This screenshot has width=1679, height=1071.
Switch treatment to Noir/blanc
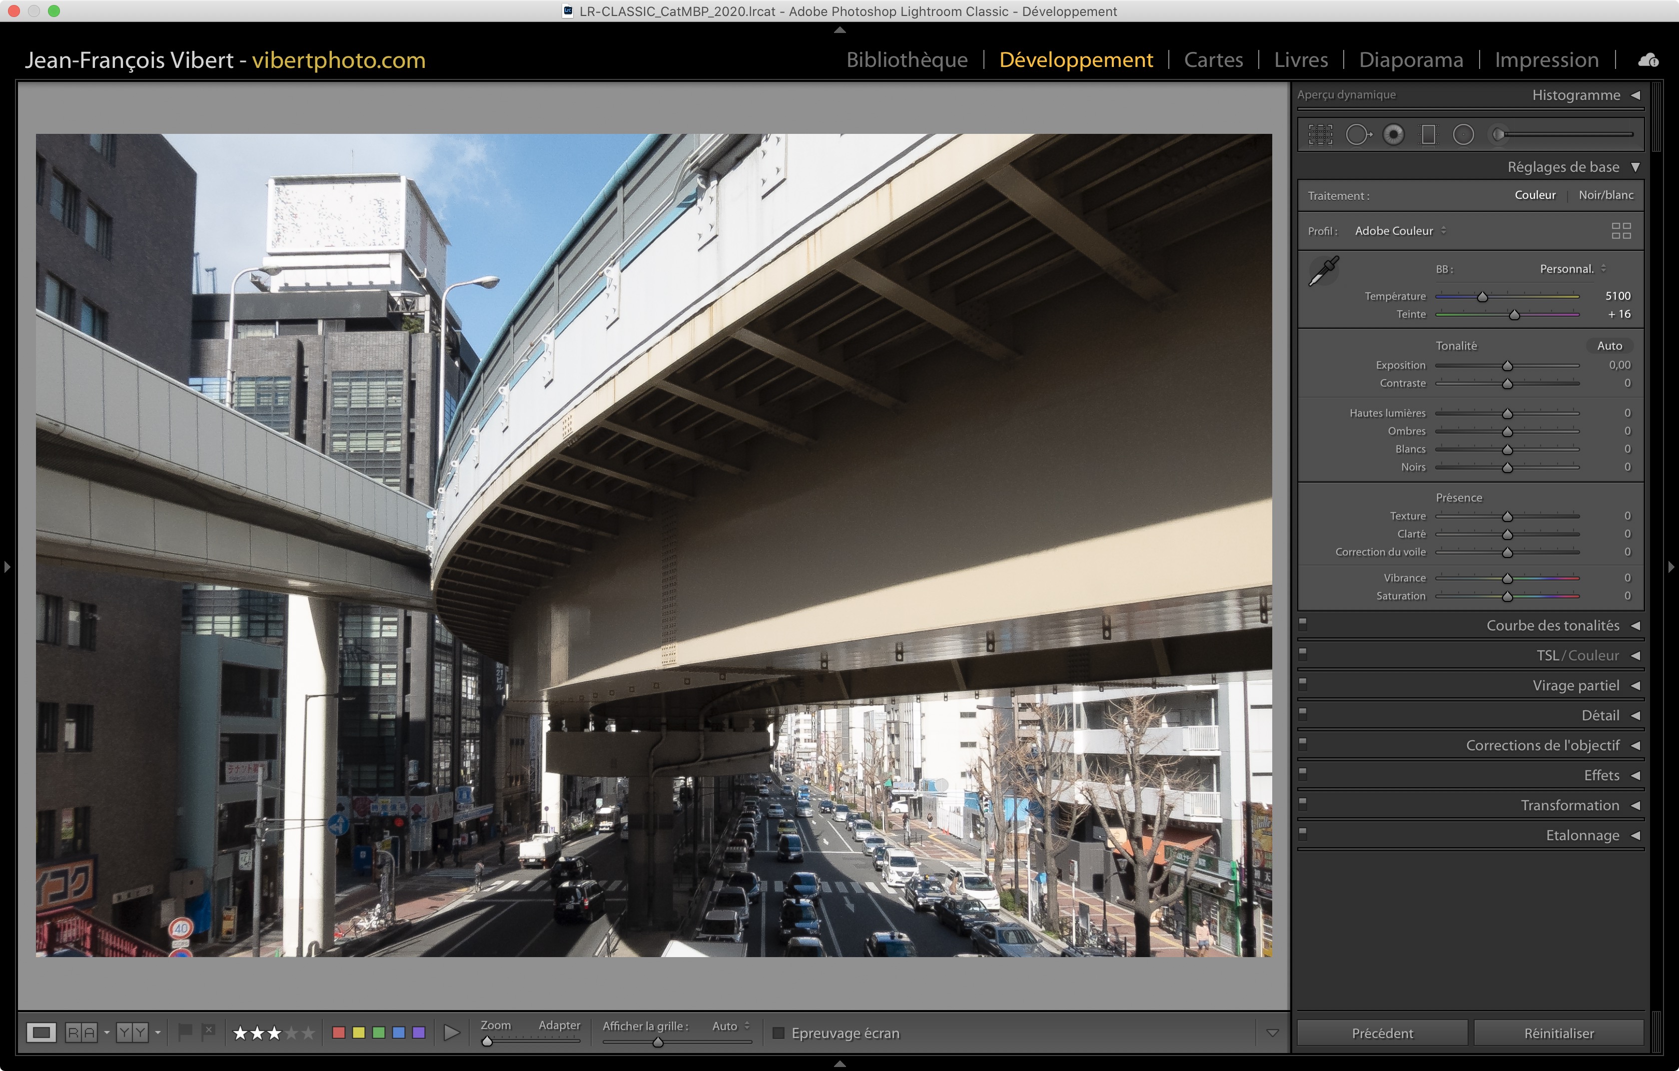pyautogui.click(x=1605, y=195)
